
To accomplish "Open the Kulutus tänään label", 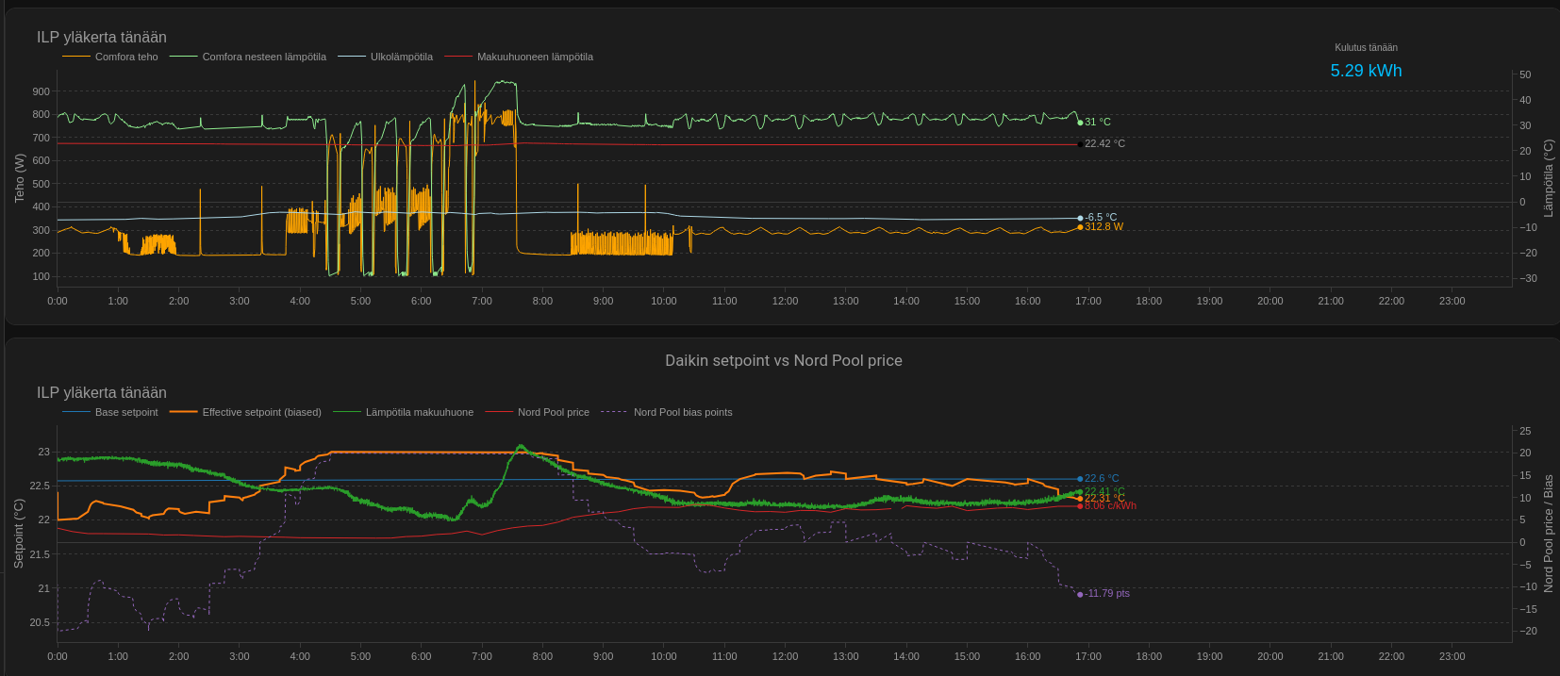I will 1366,47.
